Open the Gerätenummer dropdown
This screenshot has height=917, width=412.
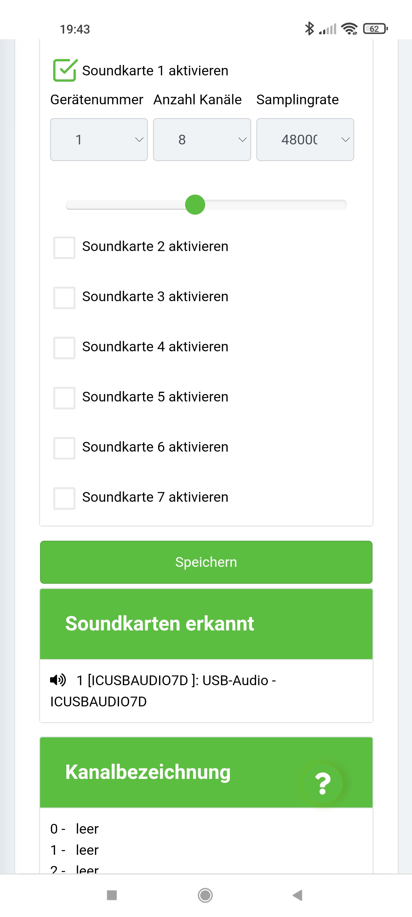coord(99,140)
